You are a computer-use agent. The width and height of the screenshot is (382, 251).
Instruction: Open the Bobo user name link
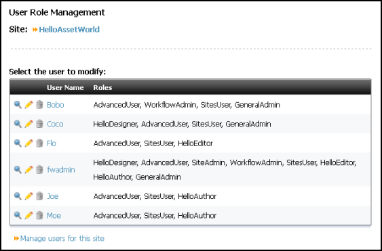pyautogui.click(x=56, y=105)
